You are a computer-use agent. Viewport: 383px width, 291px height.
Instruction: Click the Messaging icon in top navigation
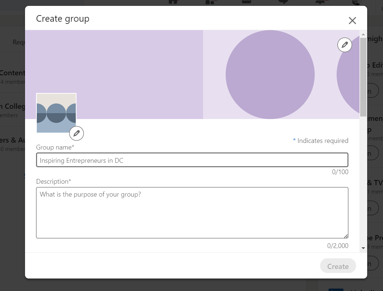coord(283,2)
